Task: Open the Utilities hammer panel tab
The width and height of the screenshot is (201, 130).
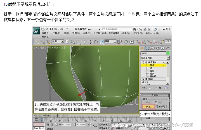Action: coord(167,48)
